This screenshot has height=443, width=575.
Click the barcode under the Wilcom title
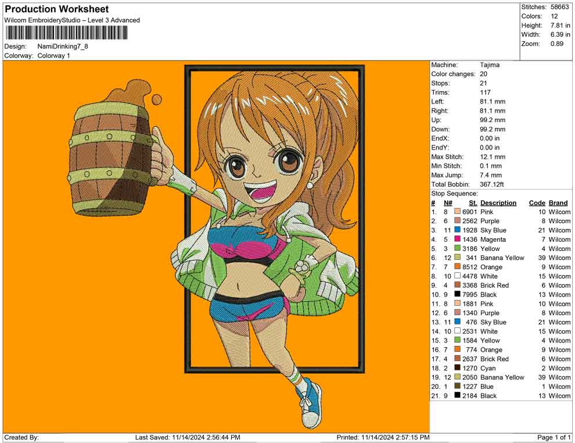tap(66, 33)
